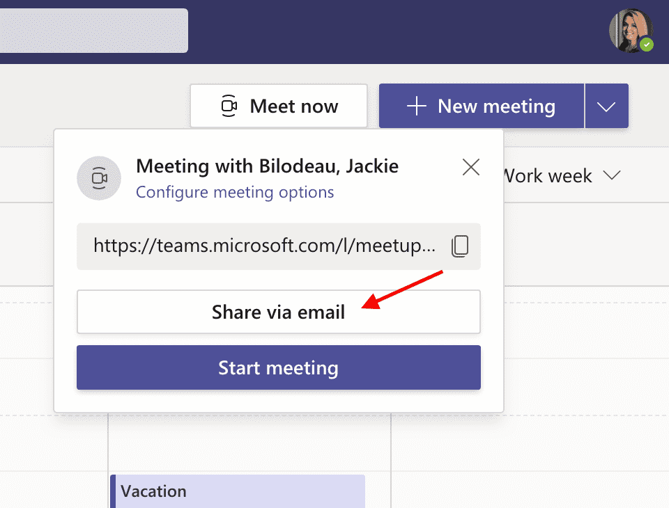The height and width of the screenshot is (508, 669).
Task: Close the Meet now popup with X
Action: coord(471,167)
